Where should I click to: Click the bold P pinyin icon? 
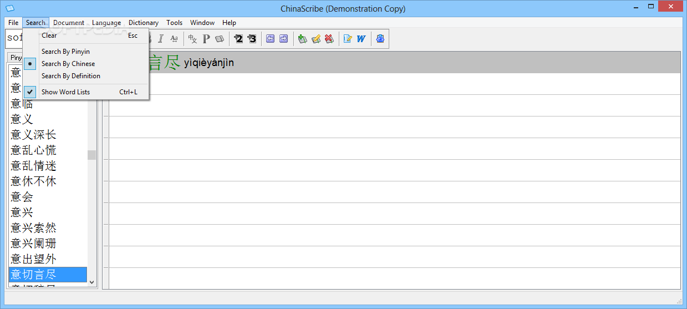[206, 39]
